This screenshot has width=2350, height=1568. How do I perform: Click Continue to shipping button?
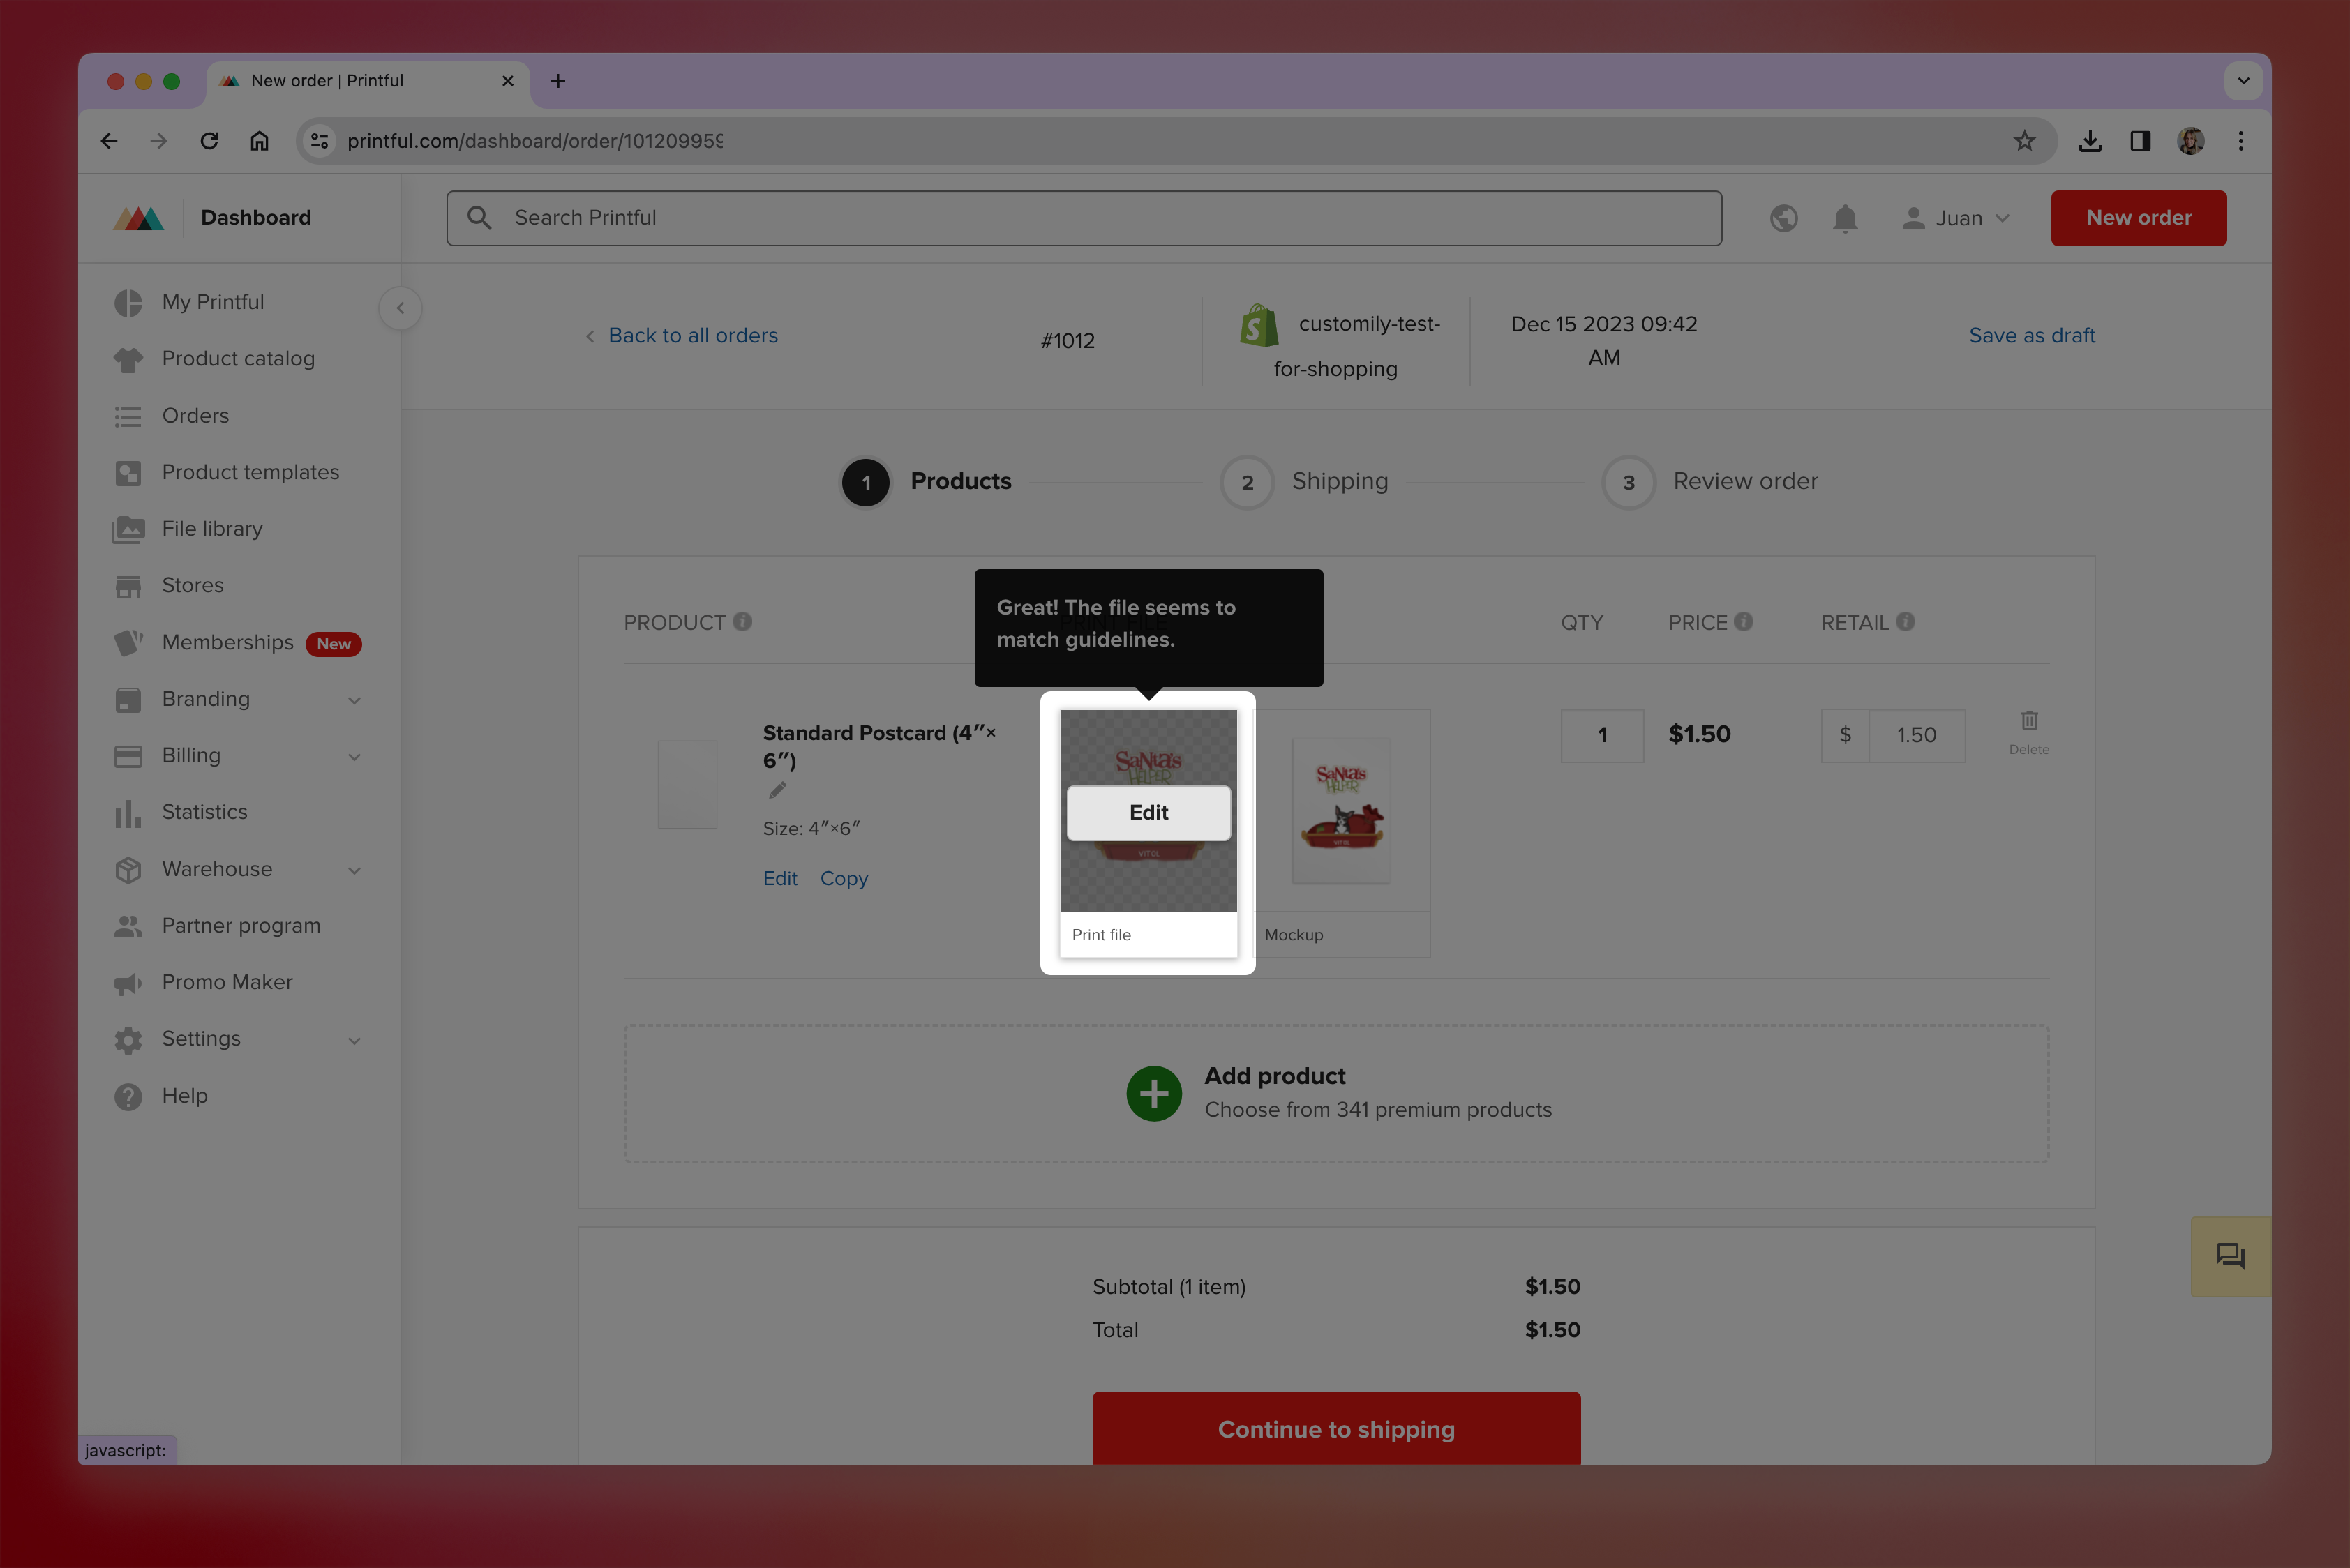(1335, 1428)
